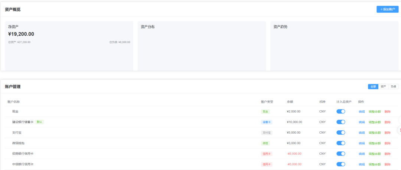This screenshot has height=170, width=401.
Task: Click the 账户类型 column header
Action: [x=267, y=102]
